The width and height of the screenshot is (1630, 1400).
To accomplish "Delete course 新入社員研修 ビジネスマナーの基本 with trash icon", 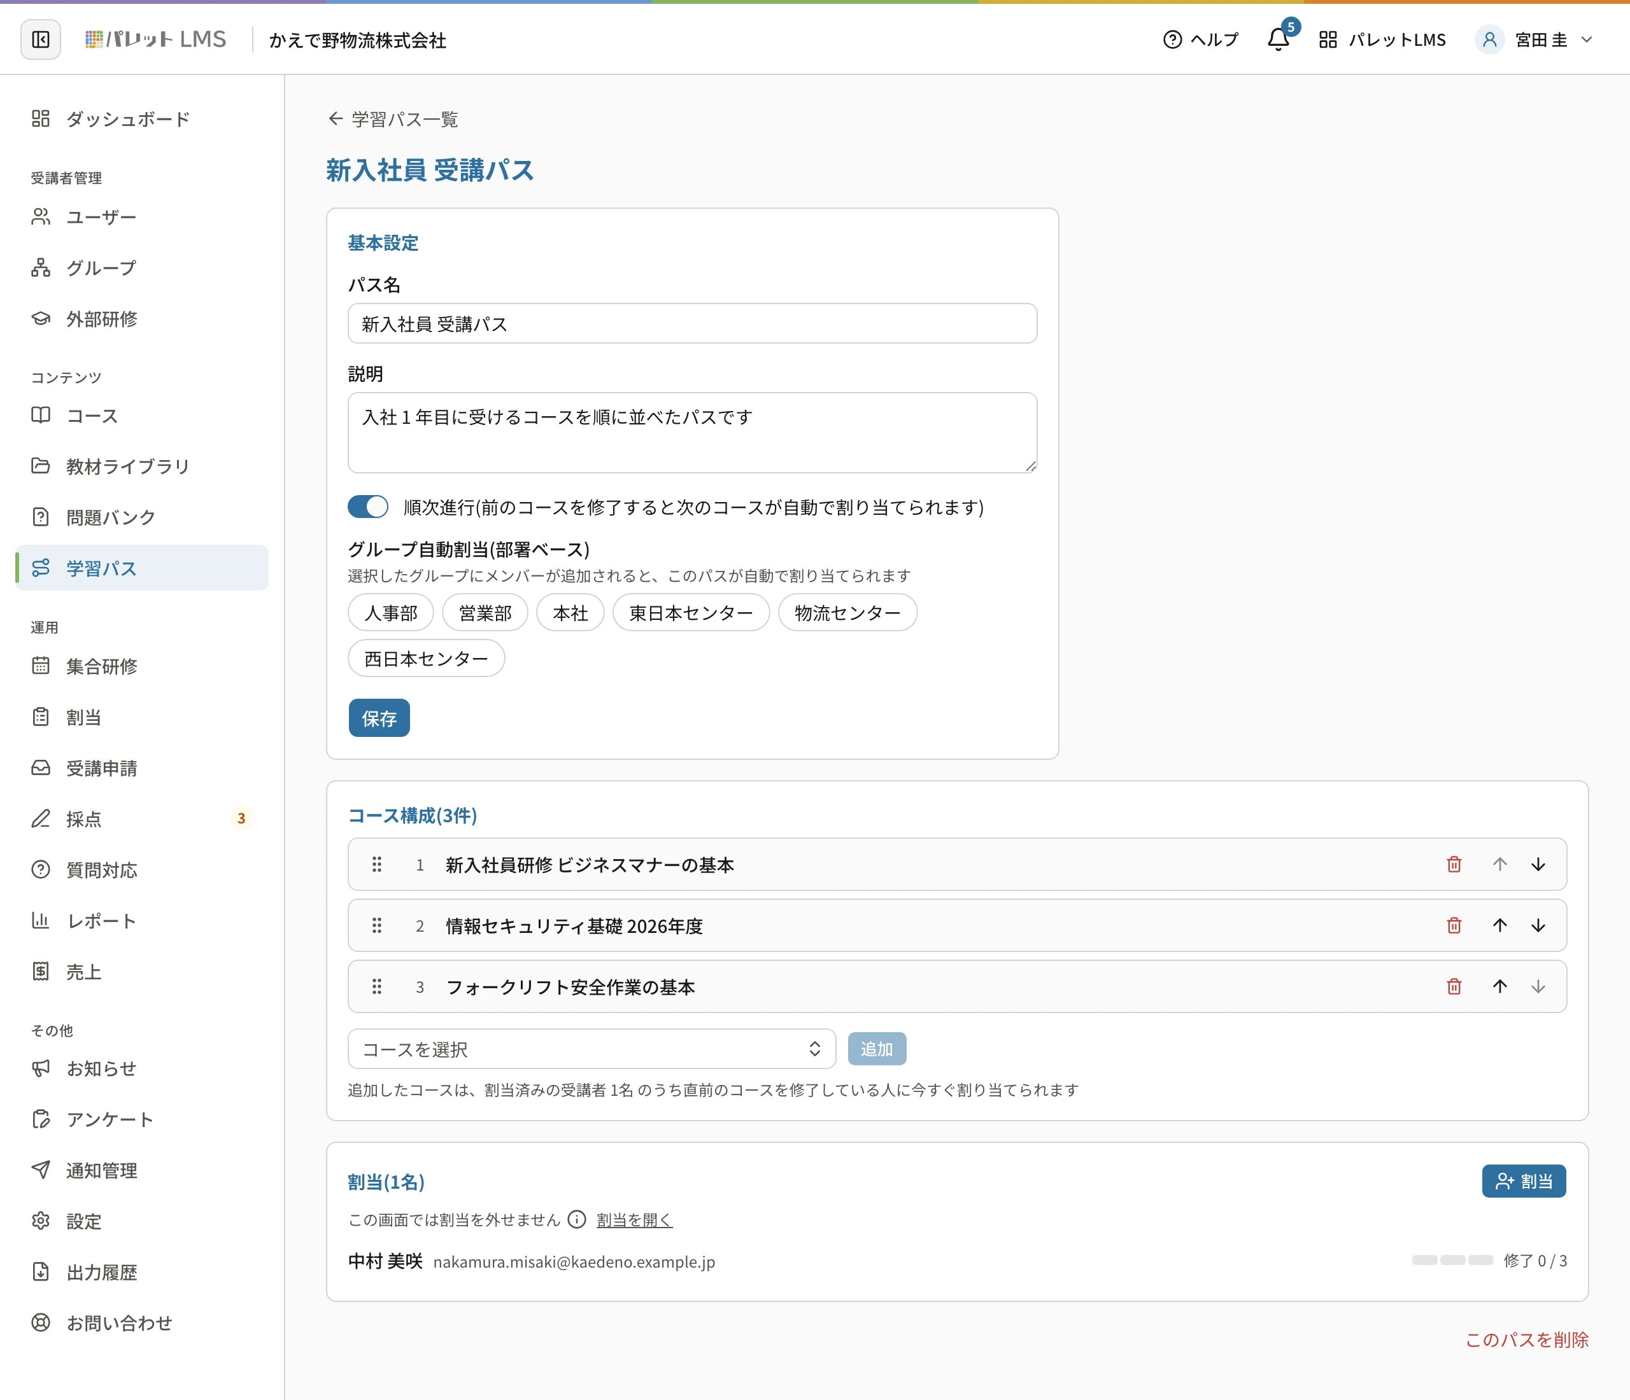I will click(1454, 865).
